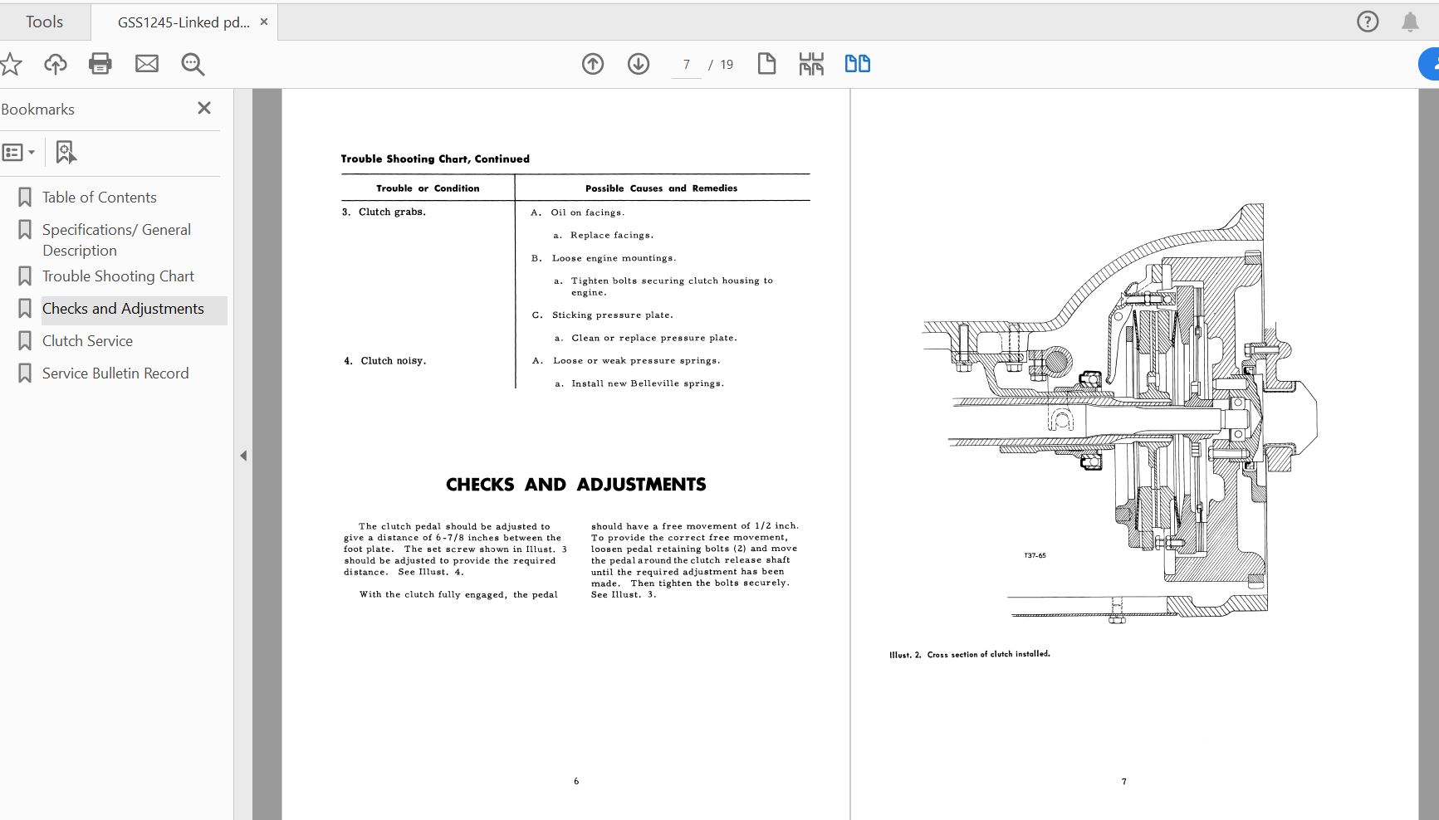Image resolution: width=1439 pixels, height=820 pixels.
Task: Print the document using printer icon
Action: point(100,64)
